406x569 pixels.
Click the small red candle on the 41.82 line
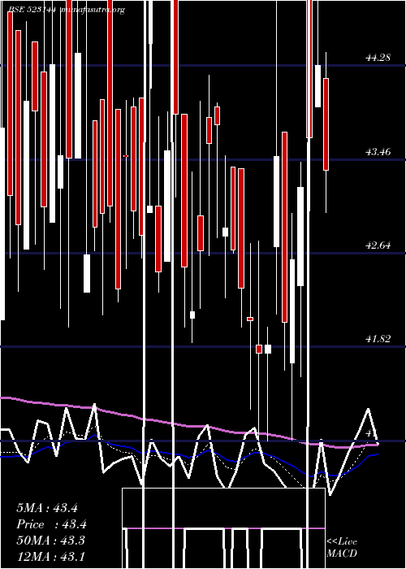(259, 349)
